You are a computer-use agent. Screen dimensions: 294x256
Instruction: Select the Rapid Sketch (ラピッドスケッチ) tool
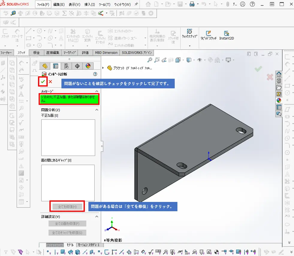[x=208, y=35]
